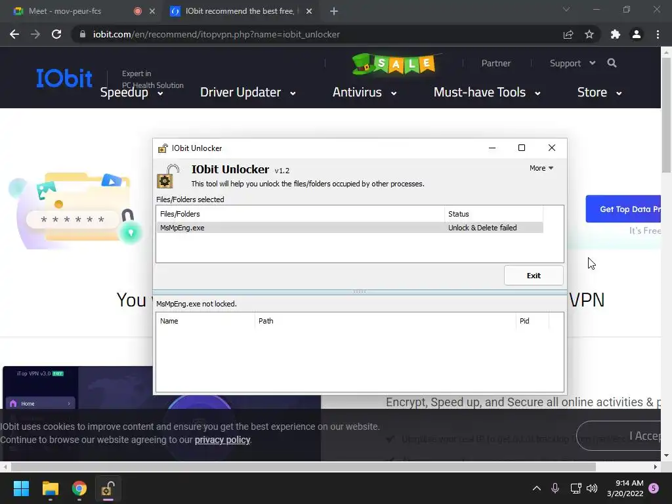This screenshot has height=504, width=672.
Task: Click Unlock & Delete failed status
Action: (x=482, y=228)
